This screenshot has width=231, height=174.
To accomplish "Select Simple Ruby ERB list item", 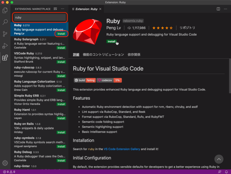I will point(40,100).
